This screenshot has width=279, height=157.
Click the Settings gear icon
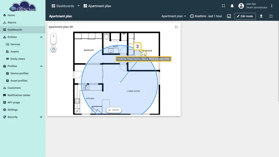click(x=5, y=110)
